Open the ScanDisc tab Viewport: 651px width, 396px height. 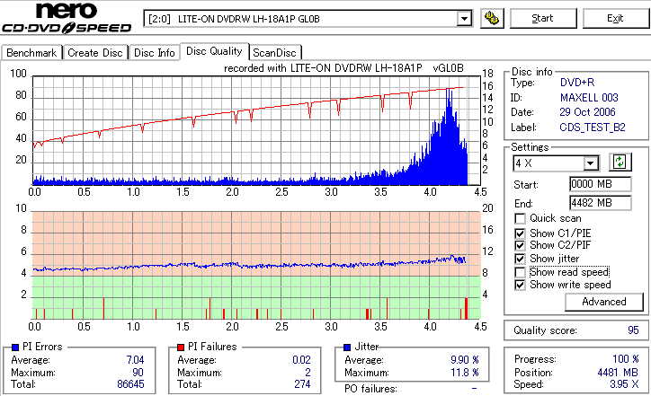[x=274, y=53]
